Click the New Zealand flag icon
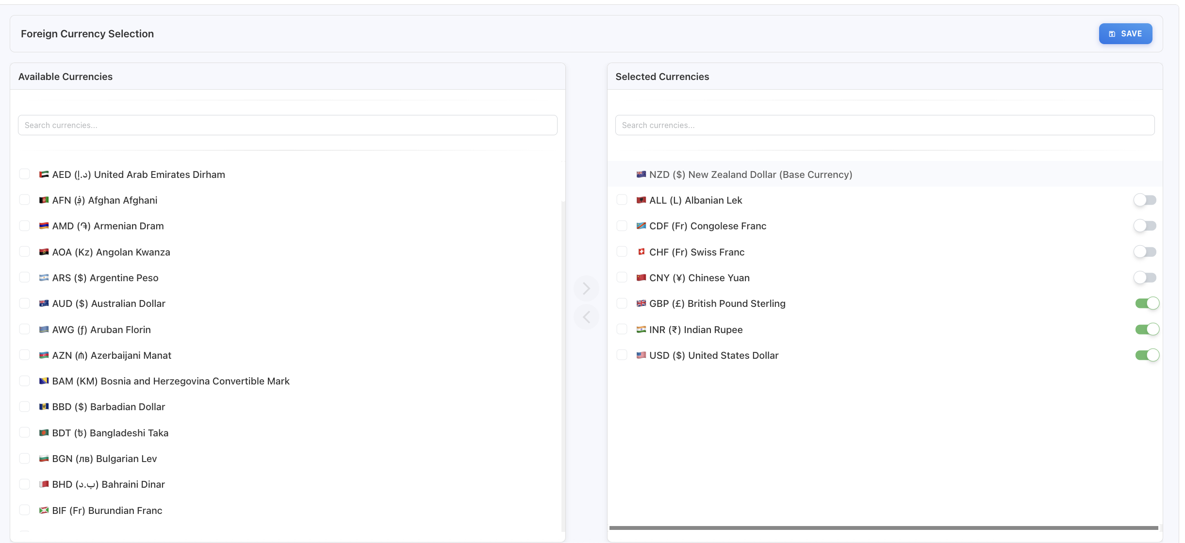 pos(641,175)
